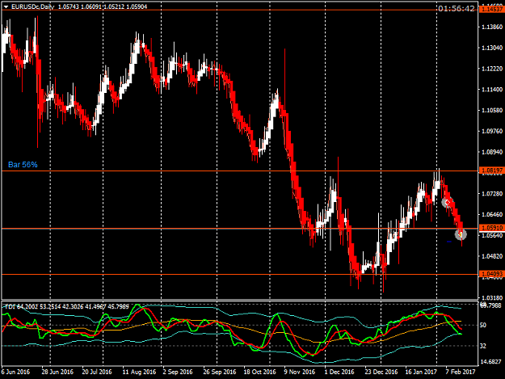Select the 1.08197 horizontal line price label

[492, 171]
